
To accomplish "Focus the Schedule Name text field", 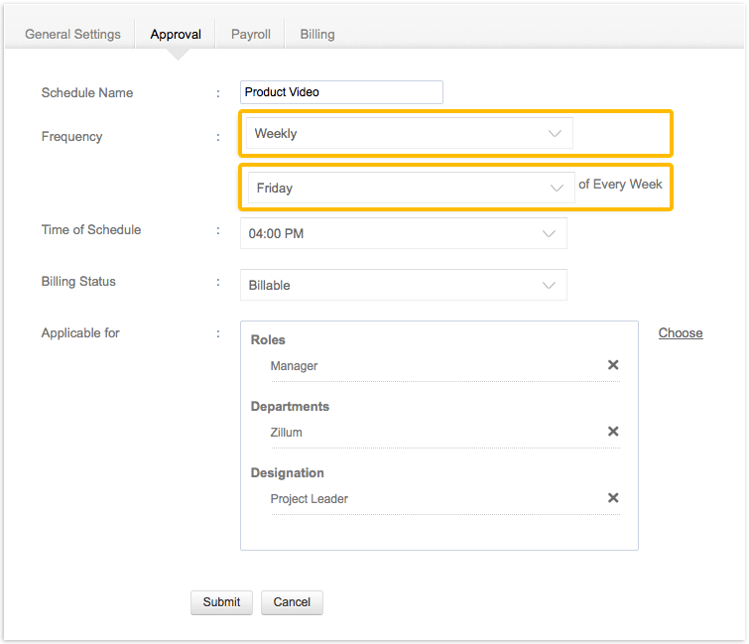I will click(x=341, y=92).
